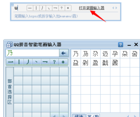Minimize the stroke input window

129,45
